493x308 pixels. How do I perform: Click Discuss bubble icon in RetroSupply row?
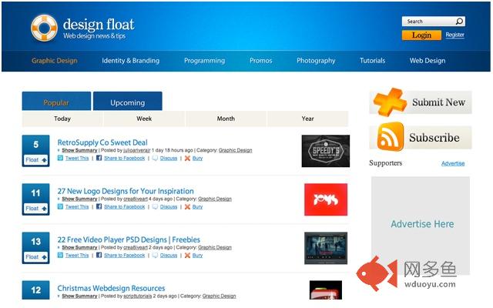coord(155,158)
